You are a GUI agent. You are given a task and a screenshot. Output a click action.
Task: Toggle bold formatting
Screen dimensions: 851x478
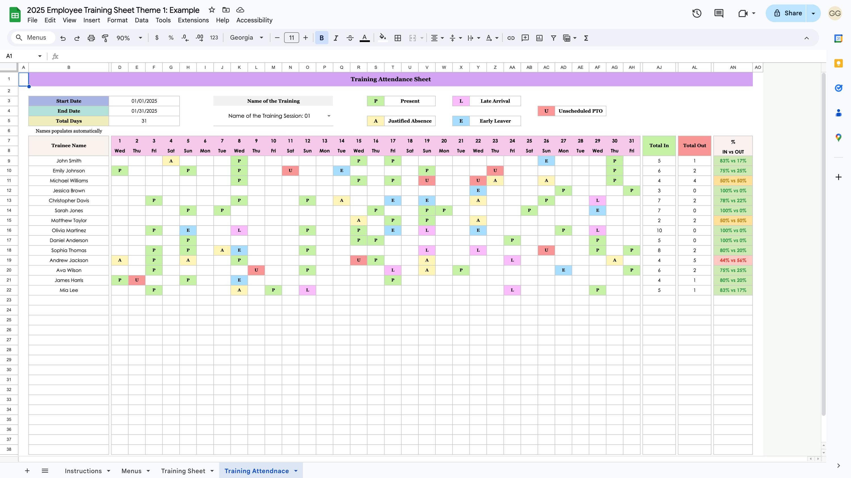[321, 38]
